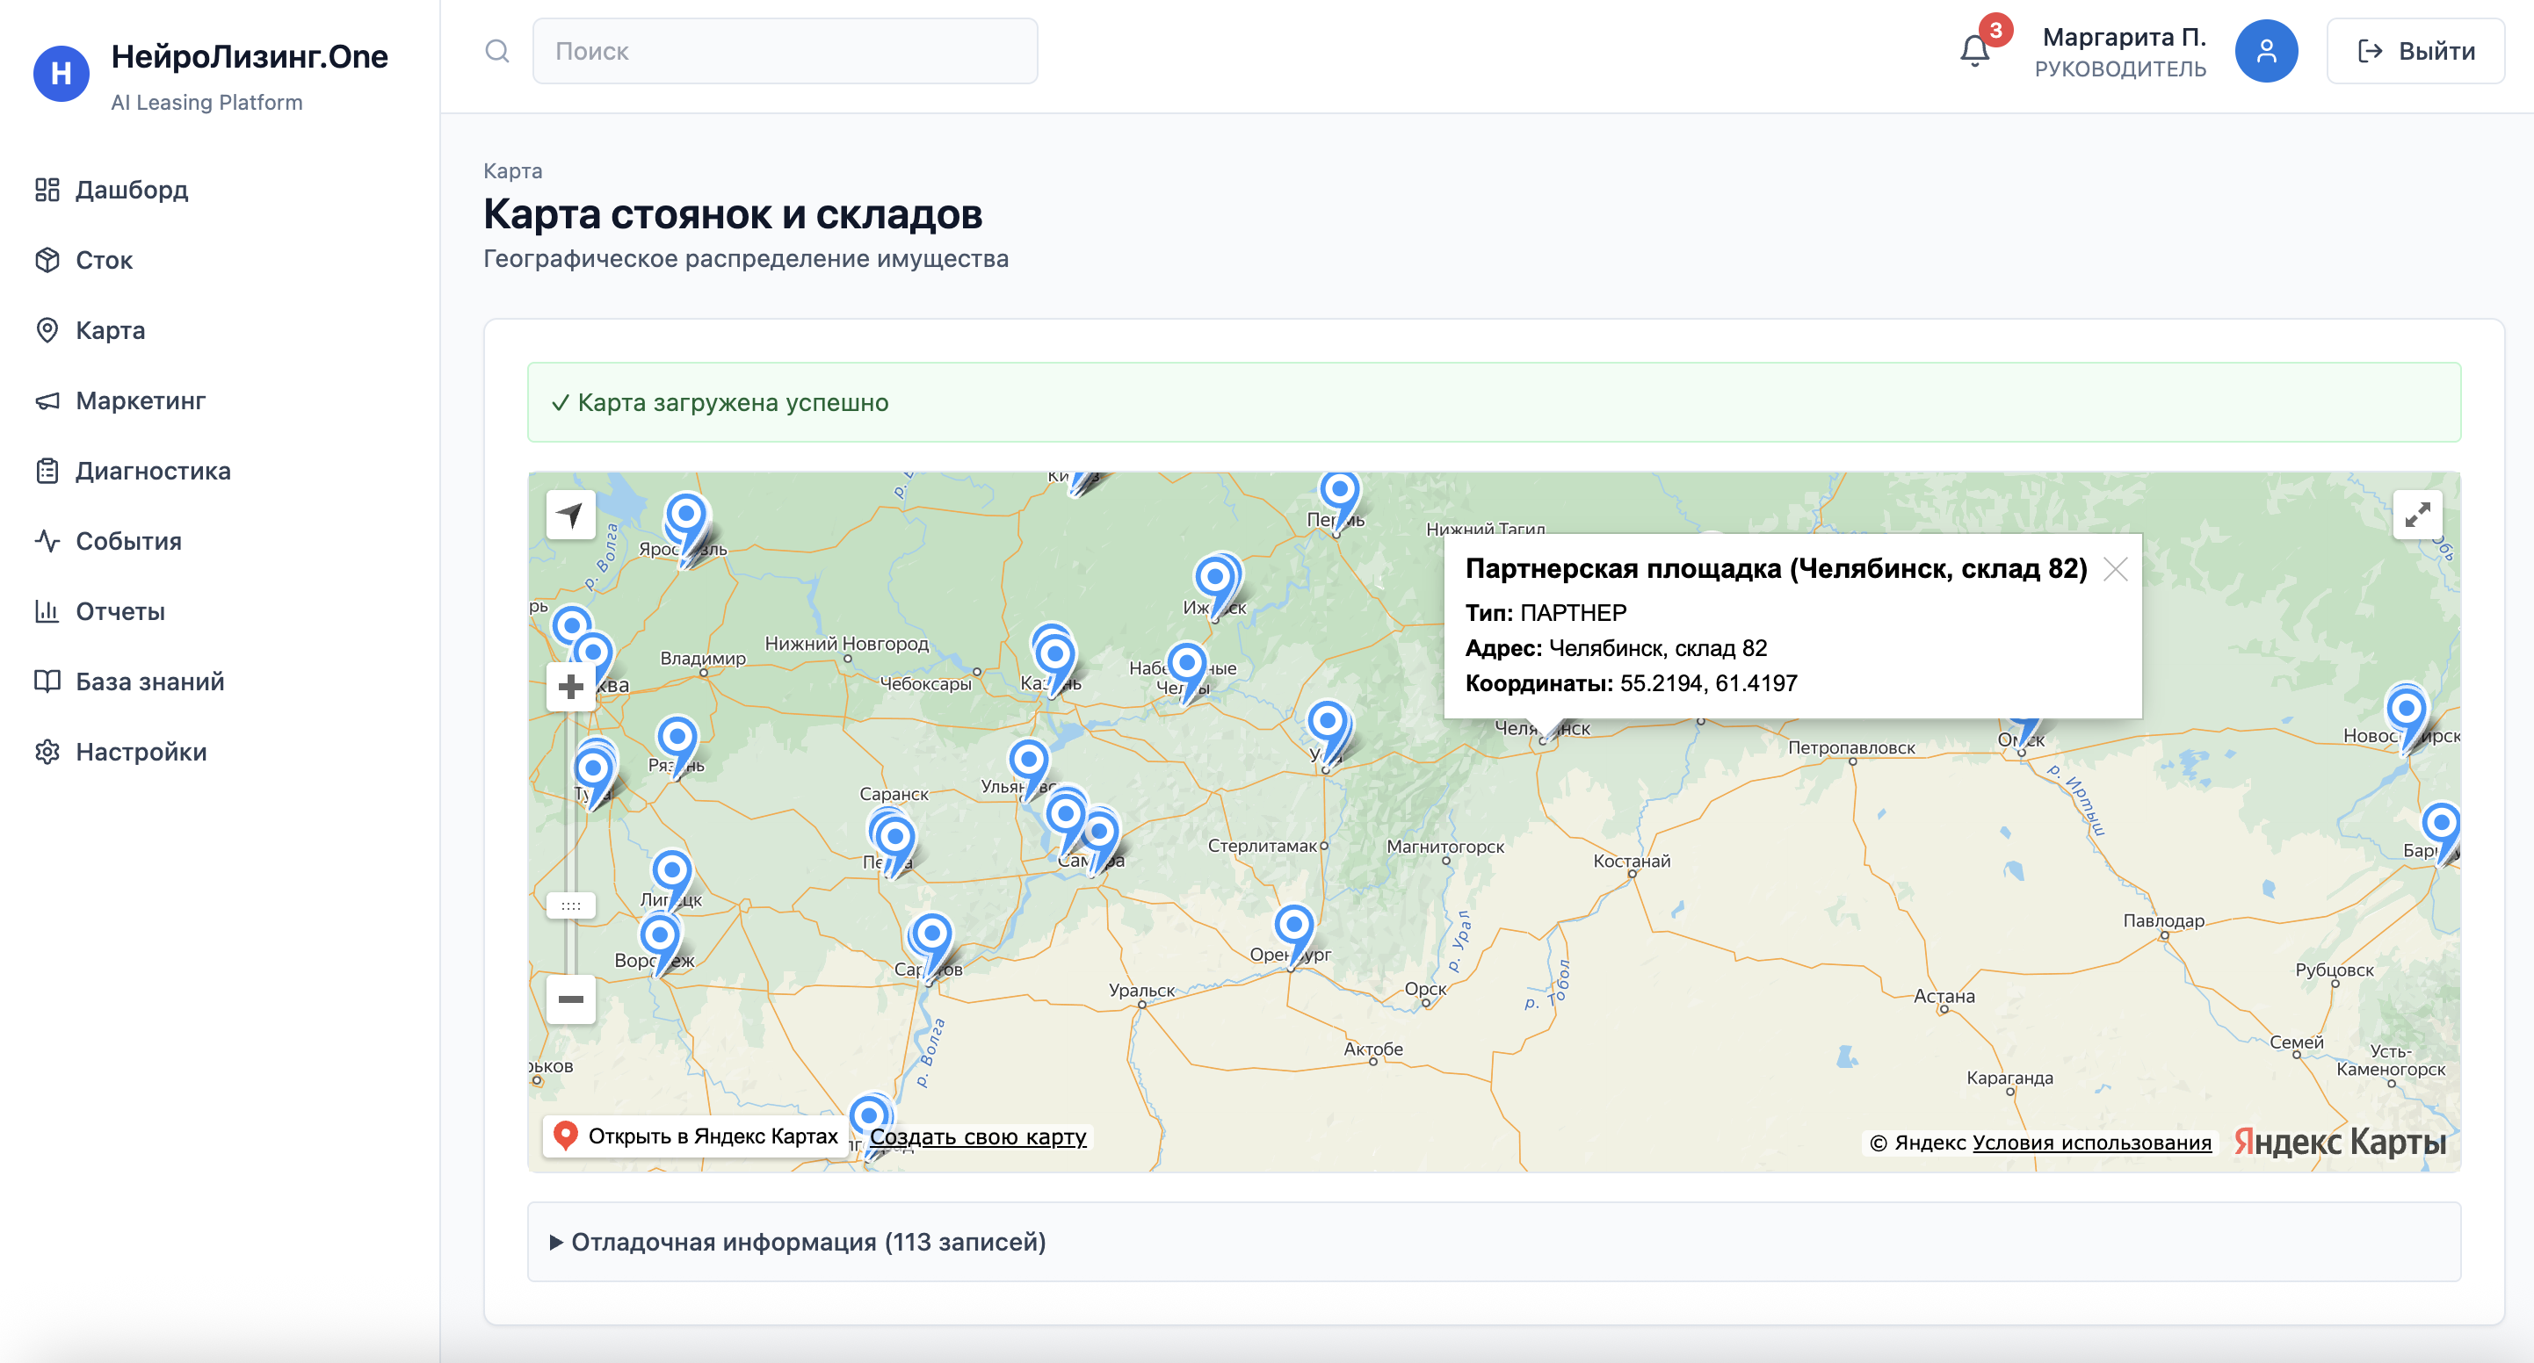Click the notifications bell icon

pos(1973,51)
